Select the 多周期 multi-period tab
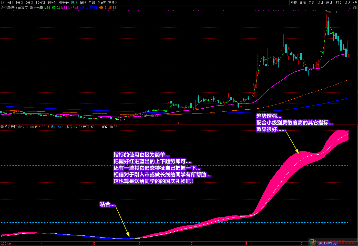Viewport: 358px width, 246px height. point(101,3)
